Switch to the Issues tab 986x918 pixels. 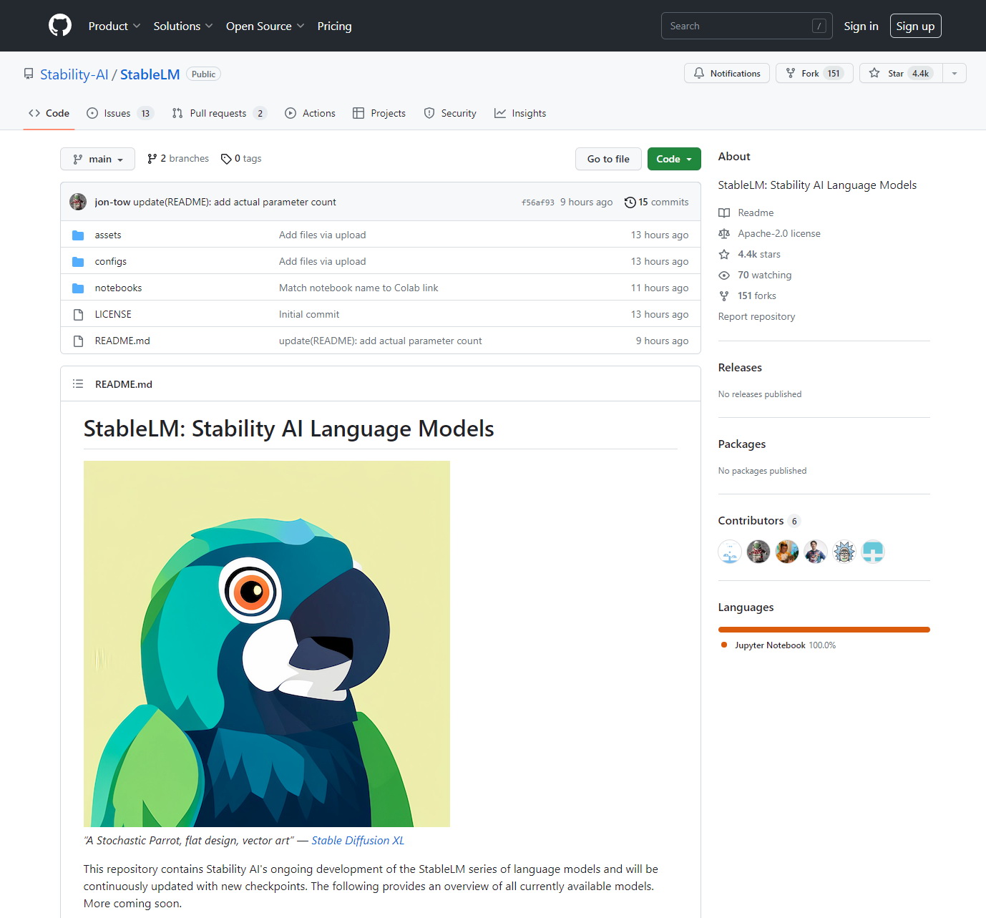pos(118,113)
